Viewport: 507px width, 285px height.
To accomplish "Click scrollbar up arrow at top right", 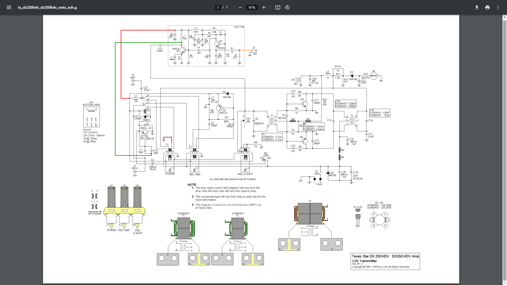I will pyautogui.click(x=505, y=17).
